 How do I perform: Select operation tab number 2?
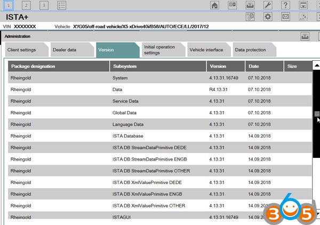pyautogui.click(x=26, y=5)
